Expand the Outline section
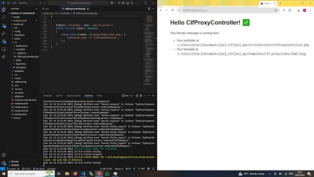 click(x=15, y=162)
